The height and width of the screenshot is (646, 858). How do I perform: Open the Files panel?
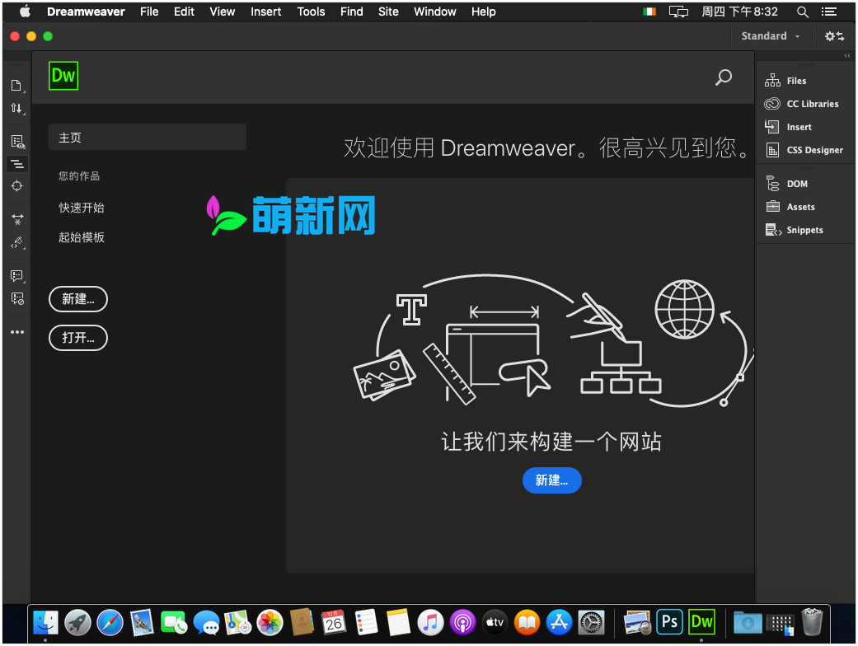(795, 81)
